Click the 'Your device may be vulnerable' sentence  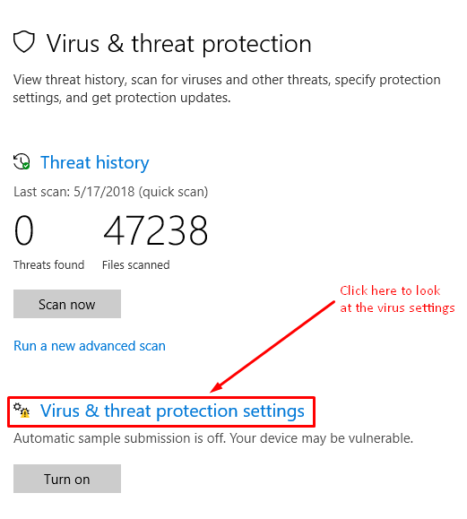tap(322, 438)
